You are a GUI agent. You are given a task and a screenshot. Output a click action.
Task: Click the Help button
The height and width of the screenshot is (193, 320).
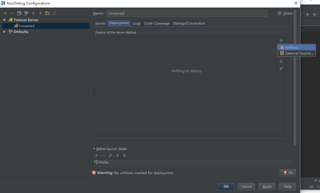click(287, 187)
